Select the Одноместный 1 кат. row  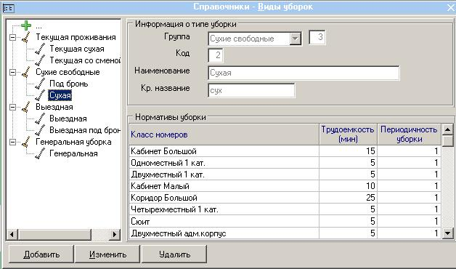pos(285,163)
